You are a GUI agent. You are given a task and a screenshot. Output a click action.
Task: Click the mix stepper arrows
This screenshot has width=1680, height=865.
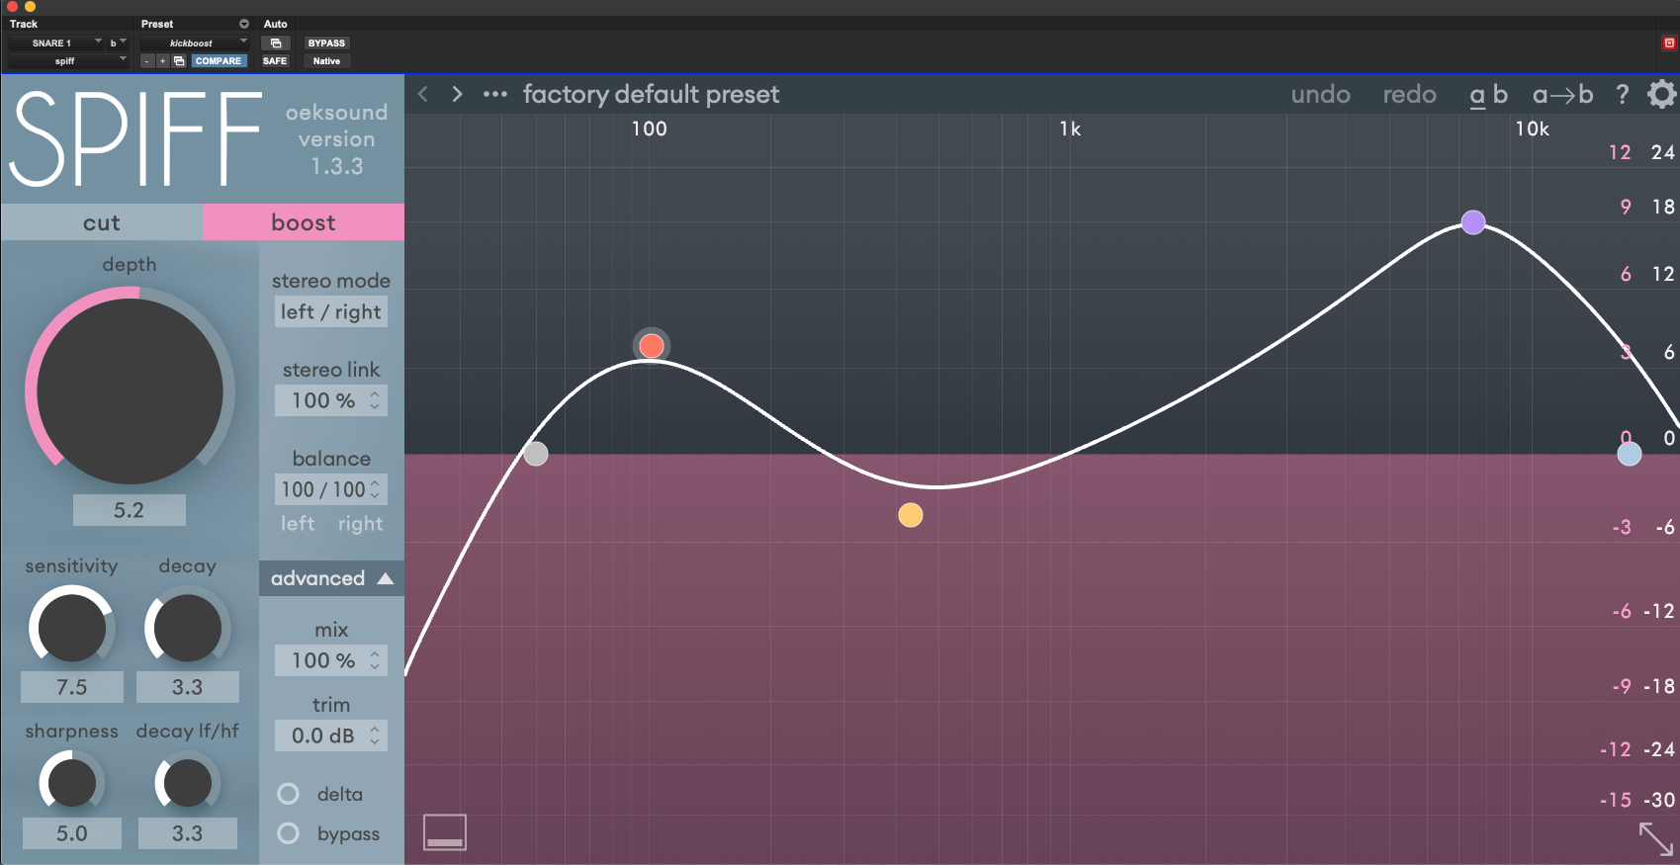[375, 660]
